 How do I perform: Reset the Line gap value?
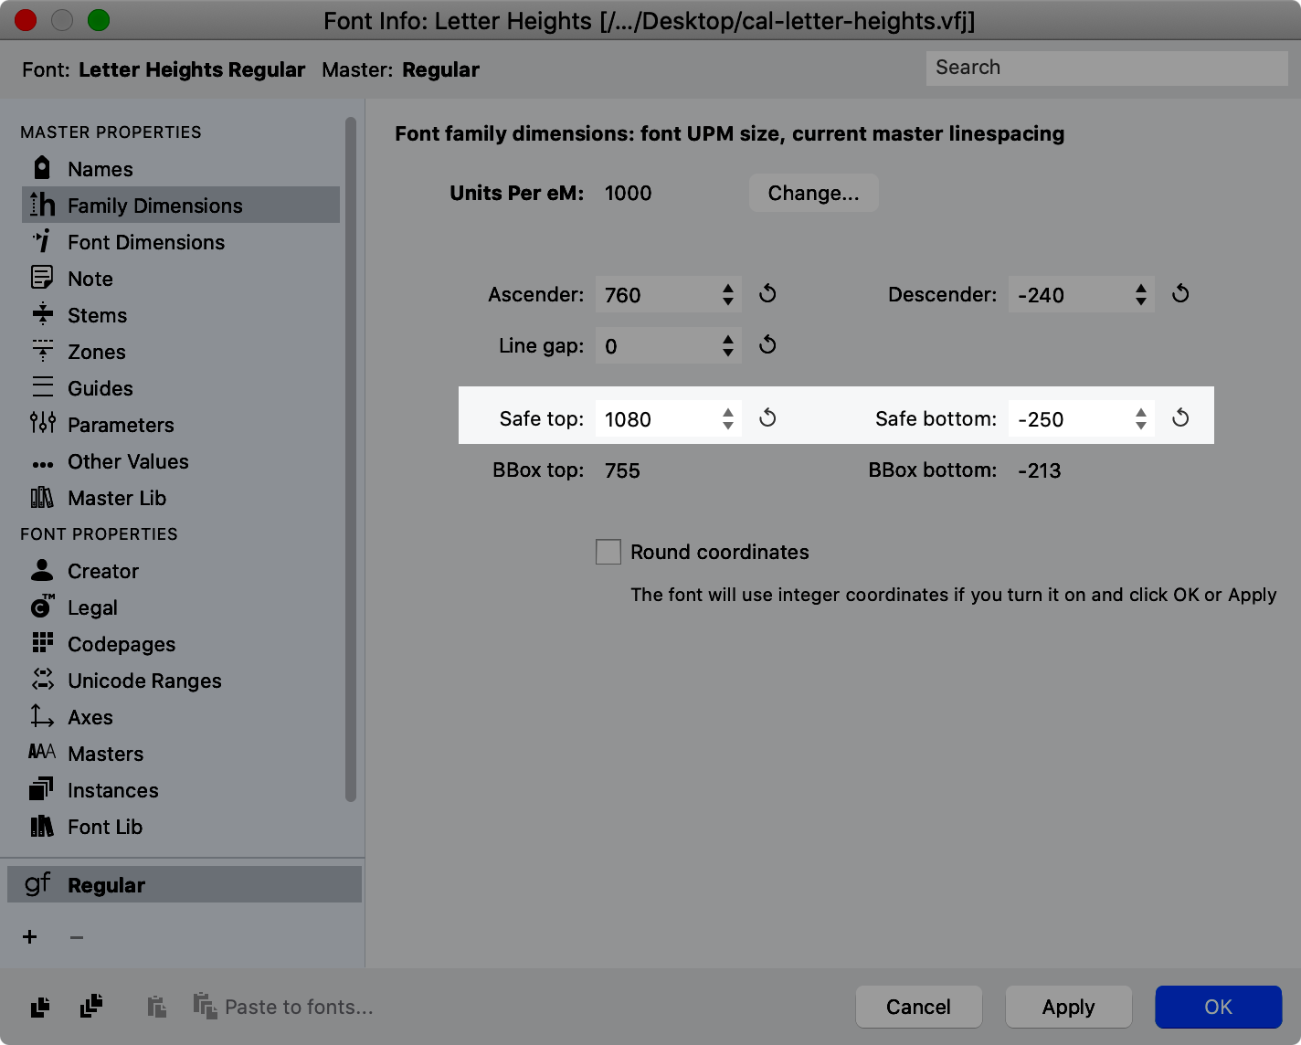(767, 345)
